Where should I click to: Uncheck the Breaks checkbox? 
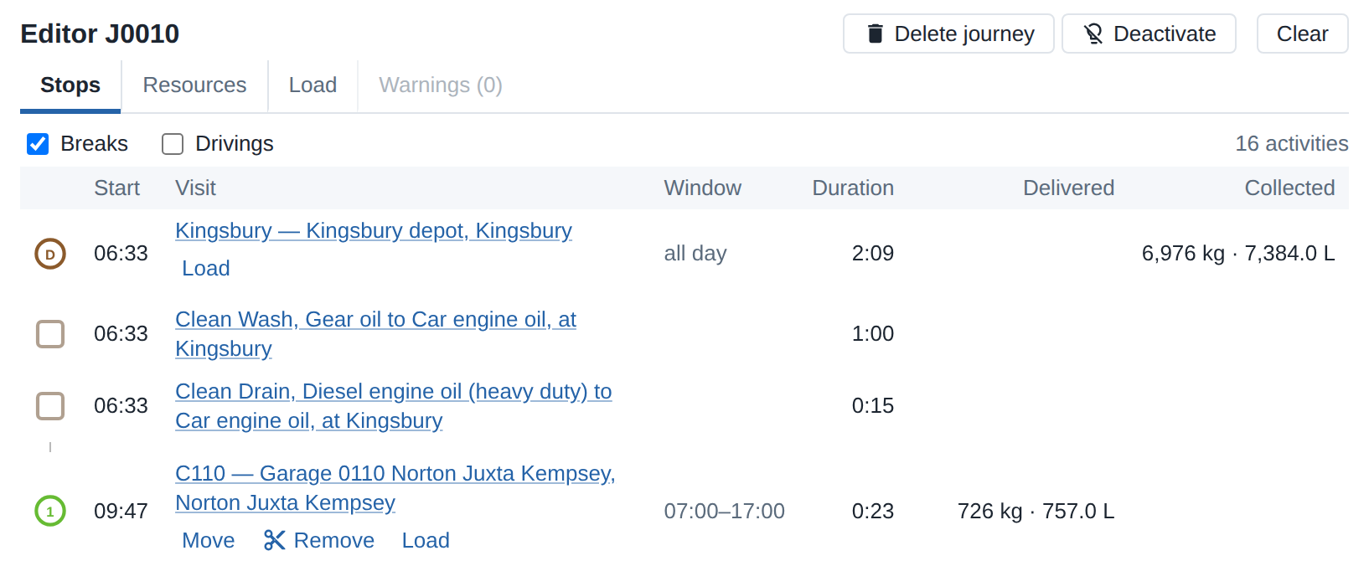tap(38, 144)
